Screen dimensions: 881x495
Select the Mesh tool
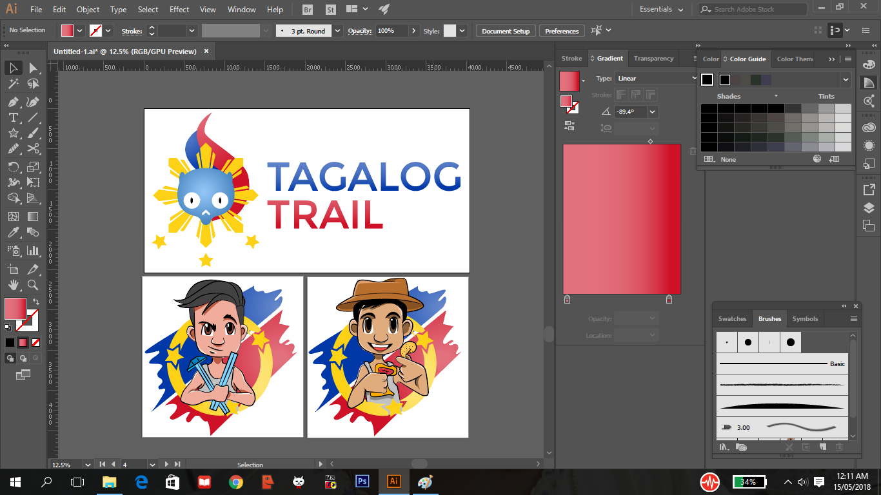click(13, 217)
